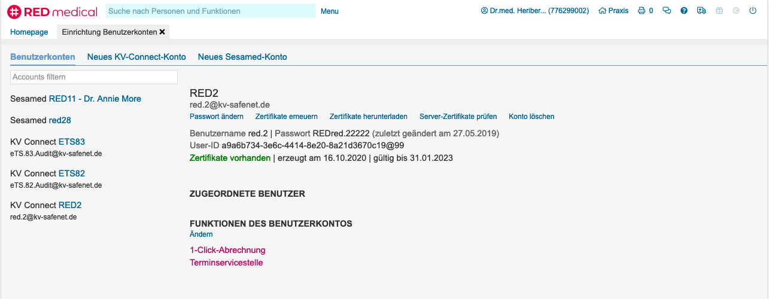
Task: Switch to the Homepage tab
Action: pyautogui.click(x=29, y=32)
